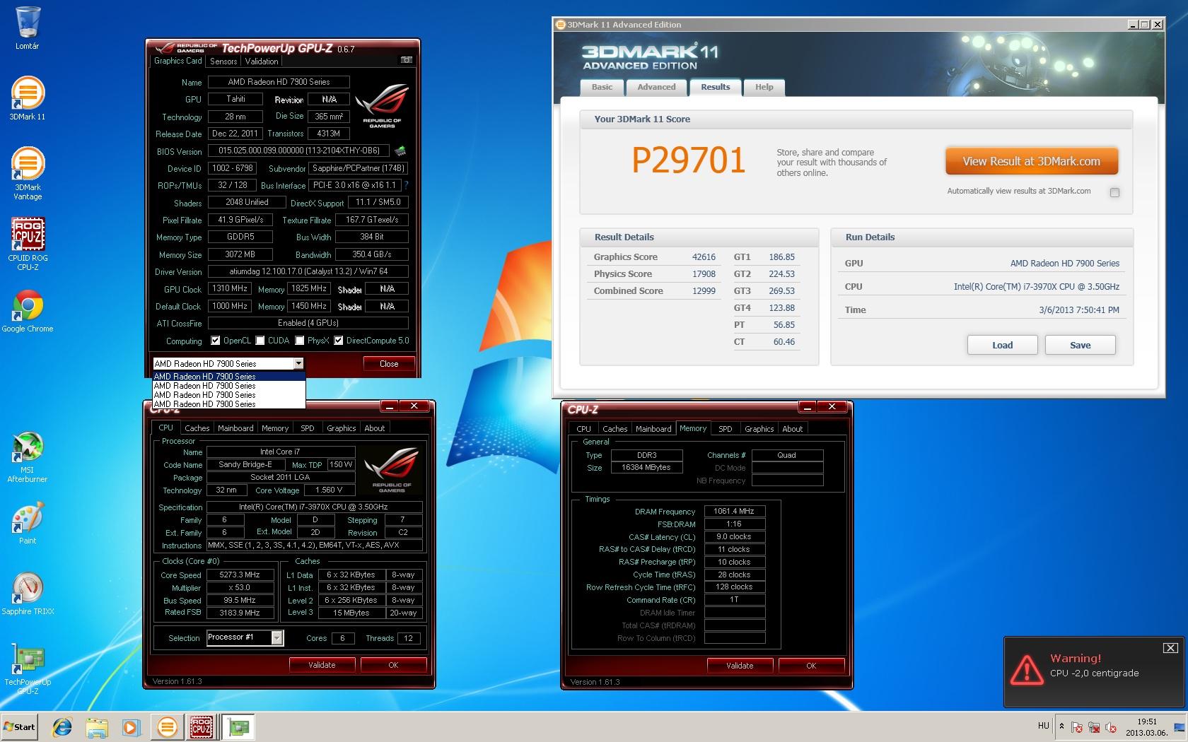Click the BIOS Version field in GPU-Z
Image resolution: width=1188 pixels, height=742 pixels.
pyautogui.click(x=299, y=151)
